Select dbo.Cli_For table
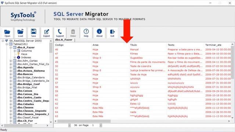The height and width of the screenshot is (132, 235). (x=25, y=121)
